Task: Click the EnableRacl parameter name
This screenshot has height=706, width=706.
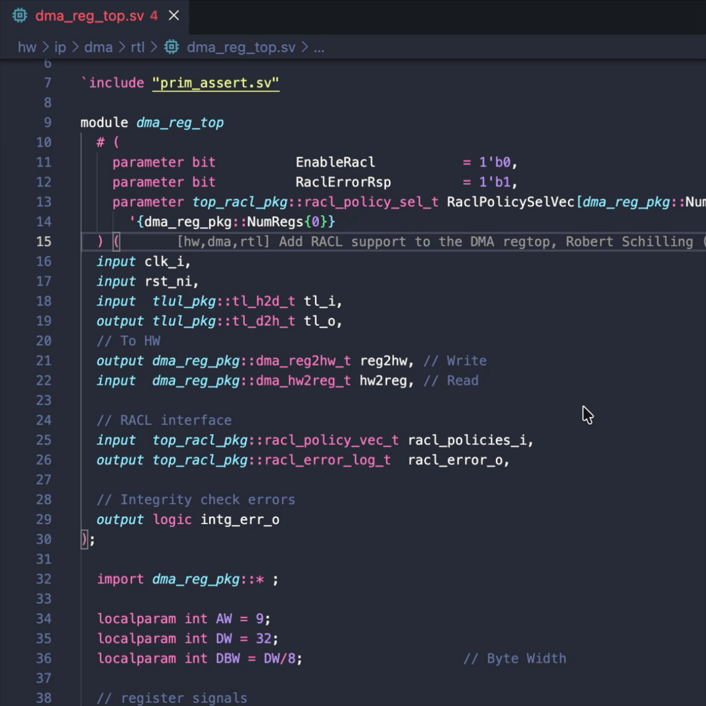Action: pyautogui.click(x=335, y=162)
